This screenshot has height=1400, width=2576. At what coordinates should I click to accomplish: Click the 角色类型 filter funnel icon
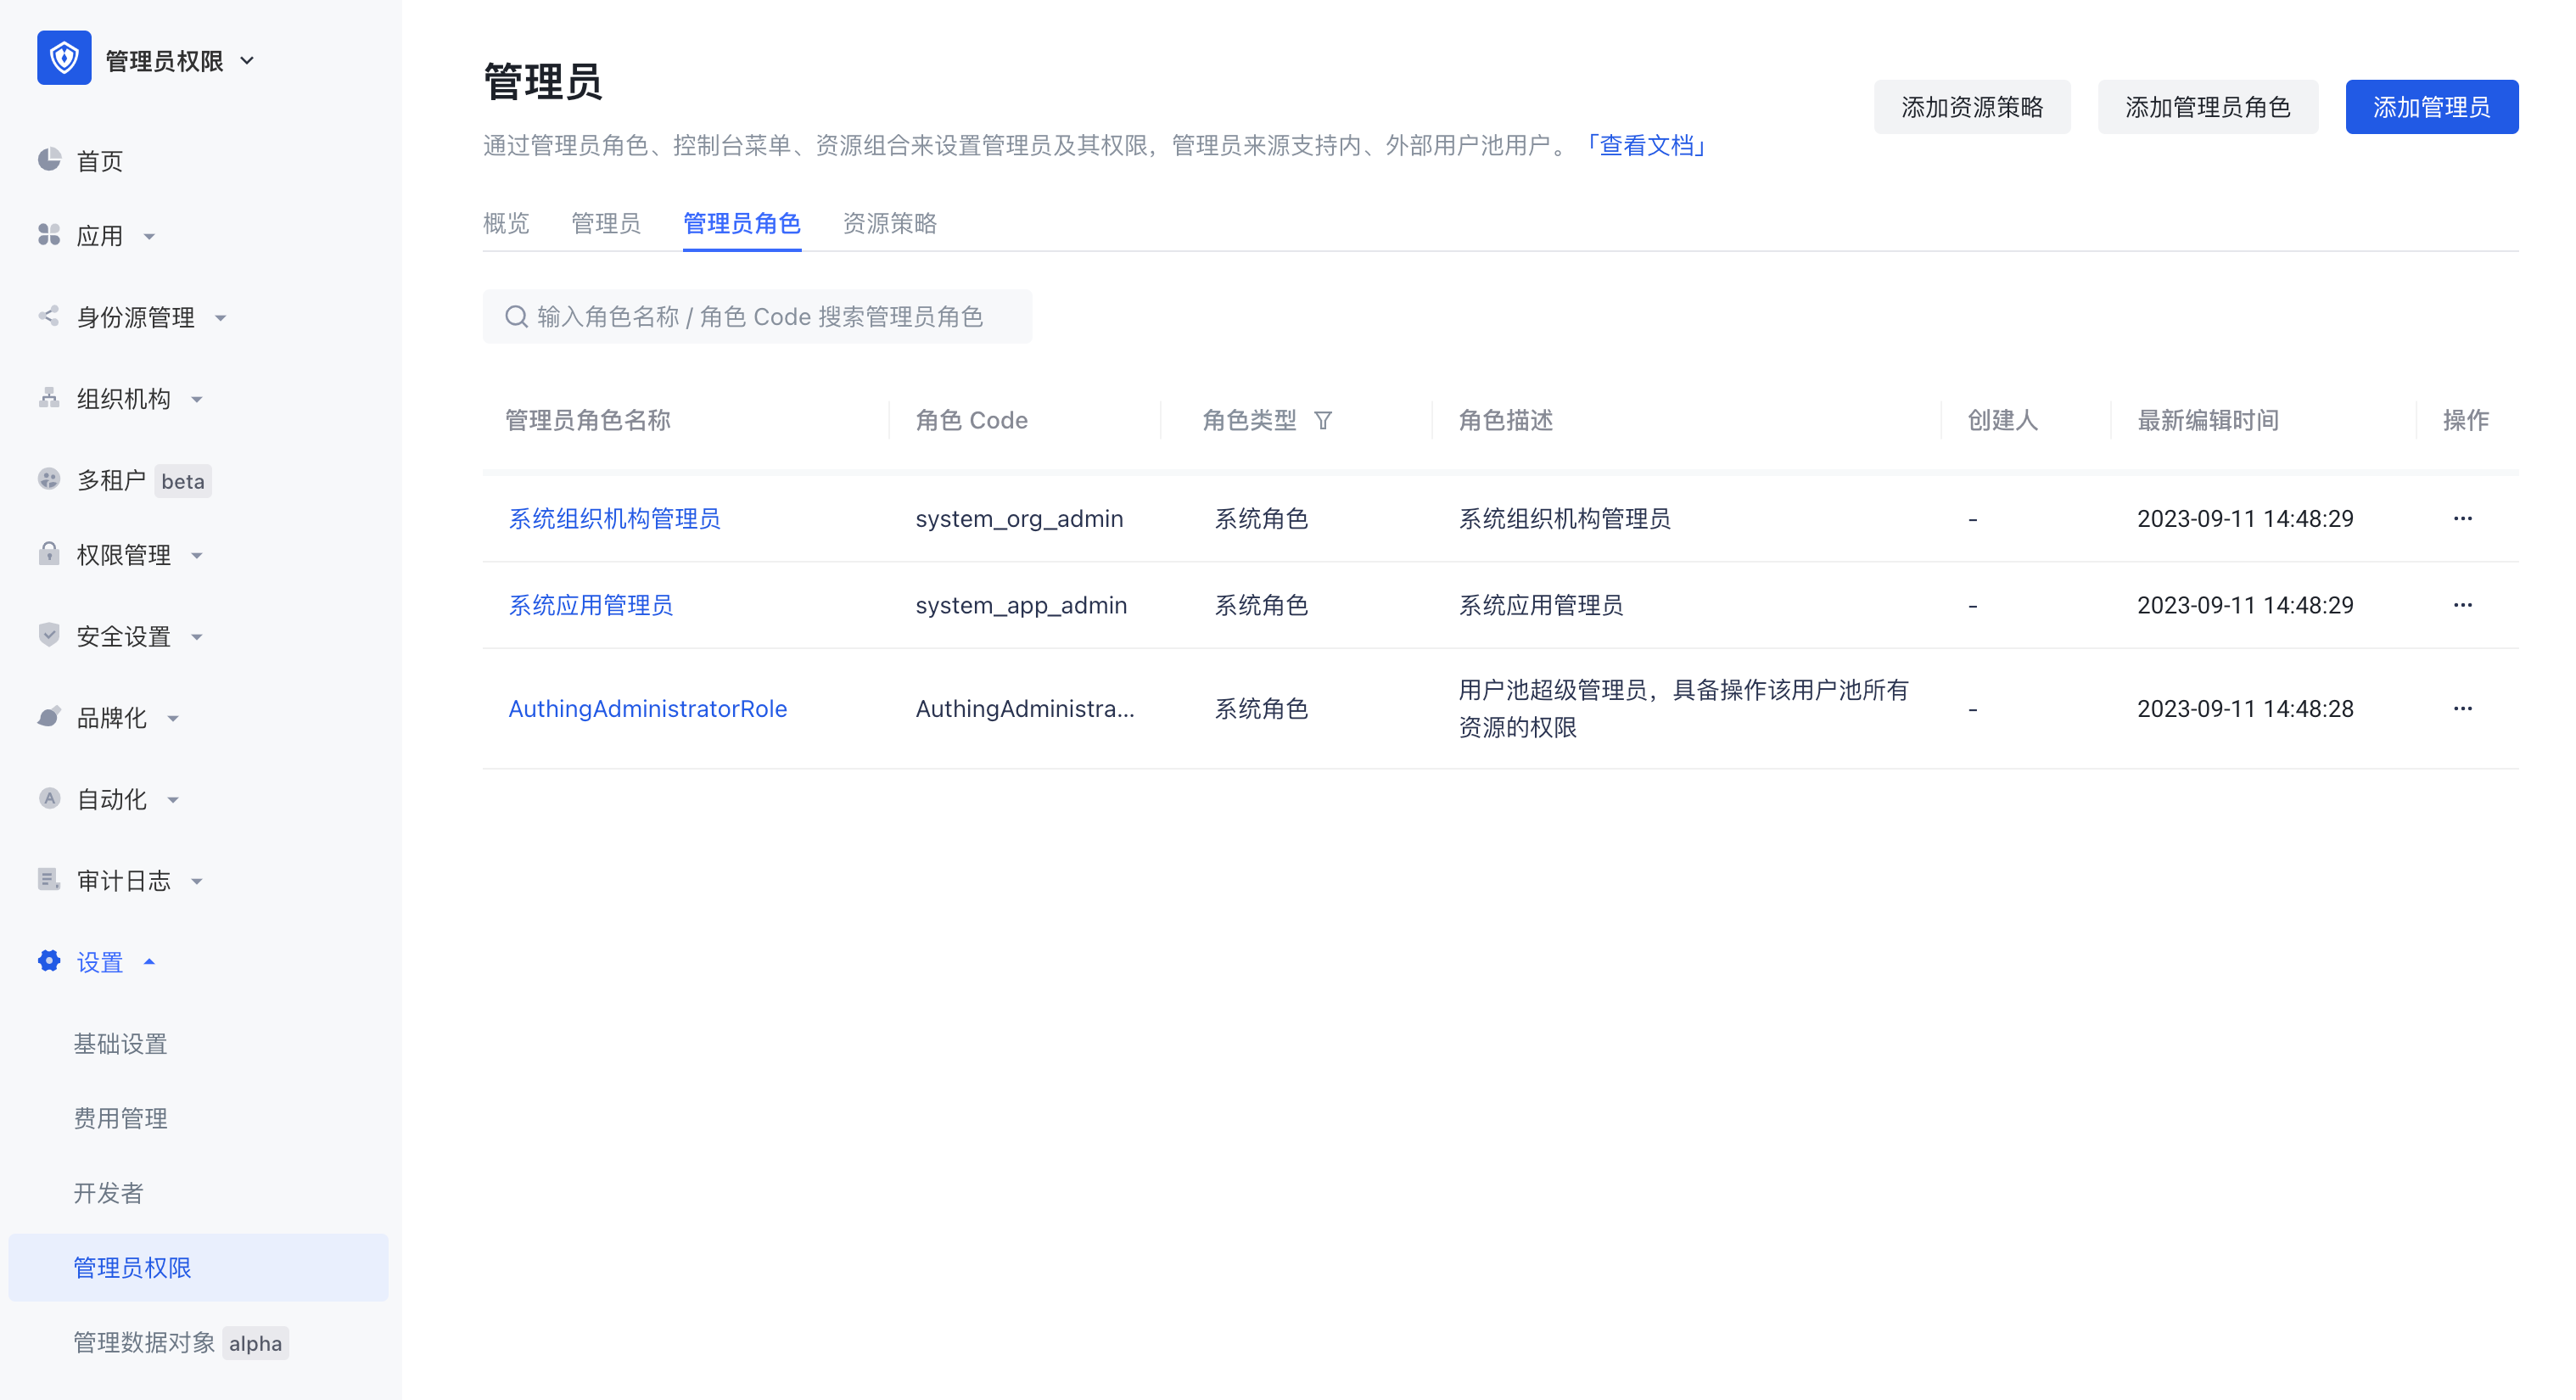tap(1322, 420)
